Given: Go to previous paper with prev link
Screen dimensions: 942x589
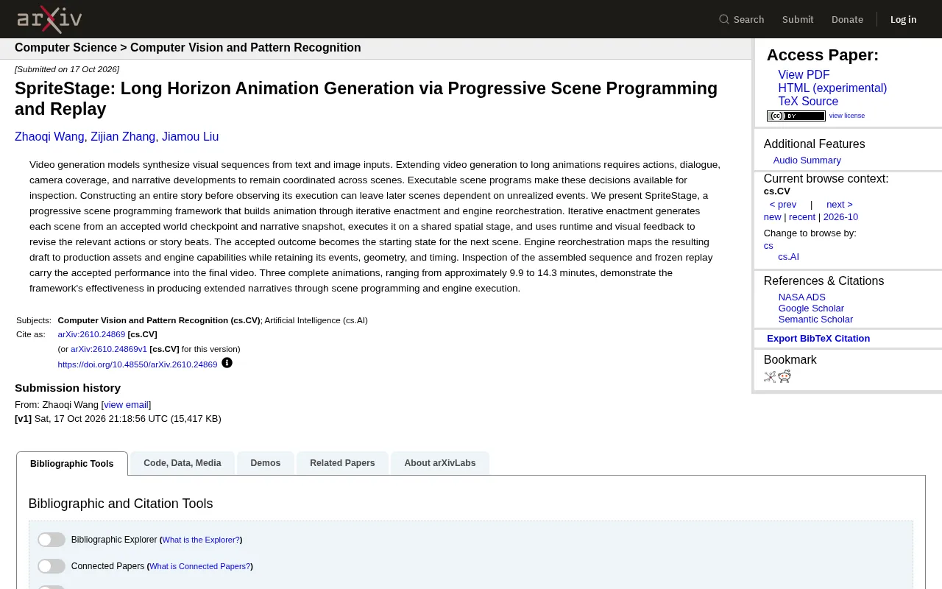Looking at the screenshot, I should pos(783,205).
